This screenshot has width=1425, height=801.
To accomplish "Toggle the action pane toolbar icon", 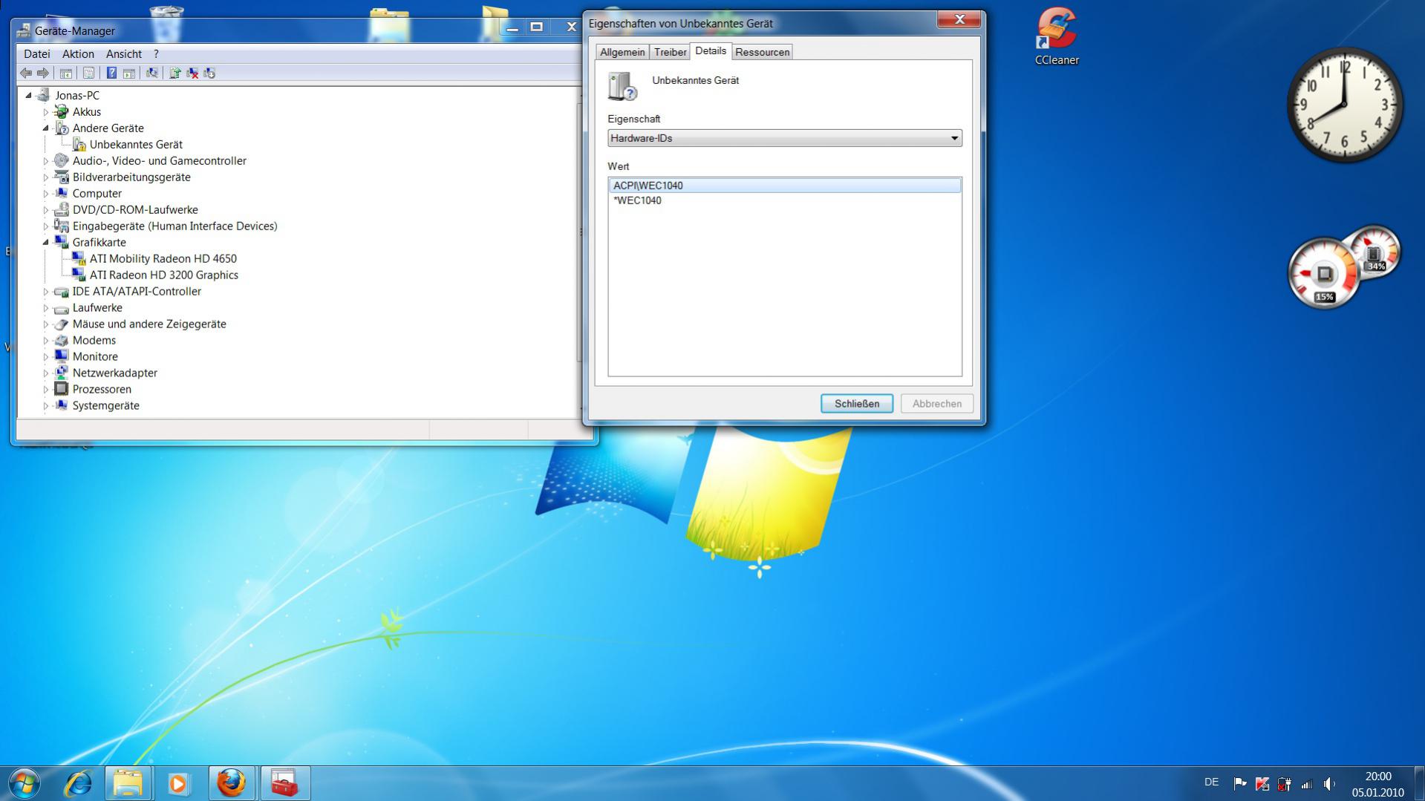I will pos(129,73).
